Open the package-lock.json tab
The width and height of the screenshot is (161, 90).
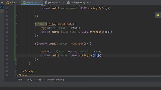click(79, 3)
